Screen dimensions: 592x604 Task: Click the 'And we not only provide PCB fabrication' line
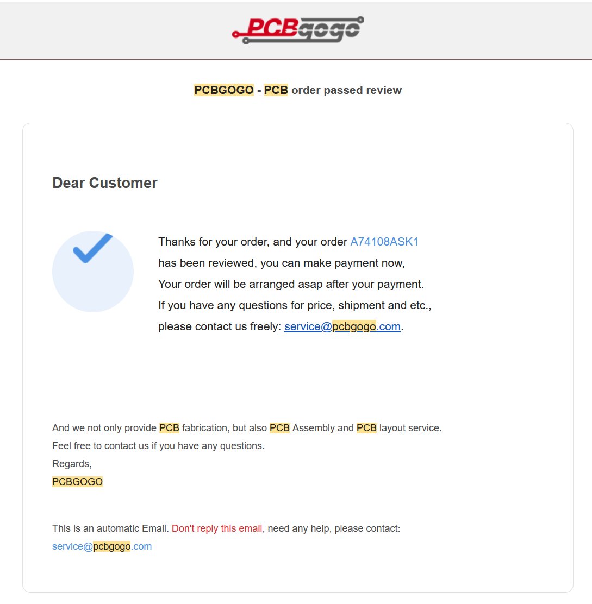pos(247,428)
